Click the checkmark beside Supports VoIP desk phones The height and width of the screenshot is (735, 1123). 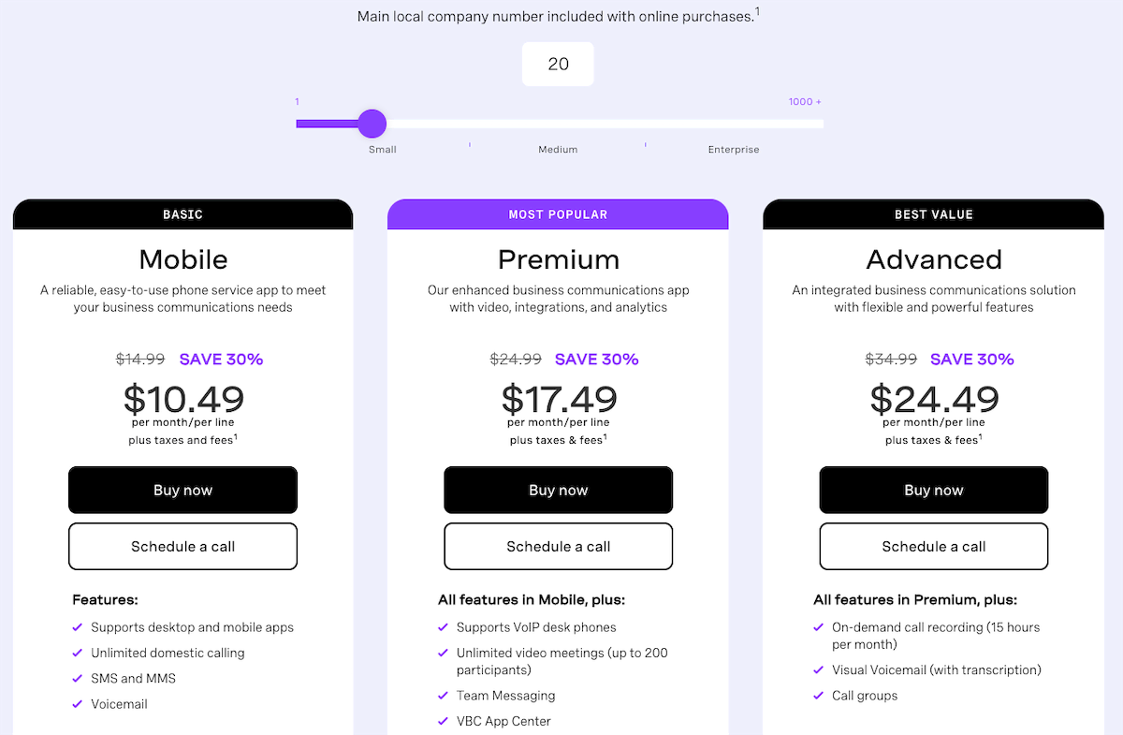tap(443, 627)
